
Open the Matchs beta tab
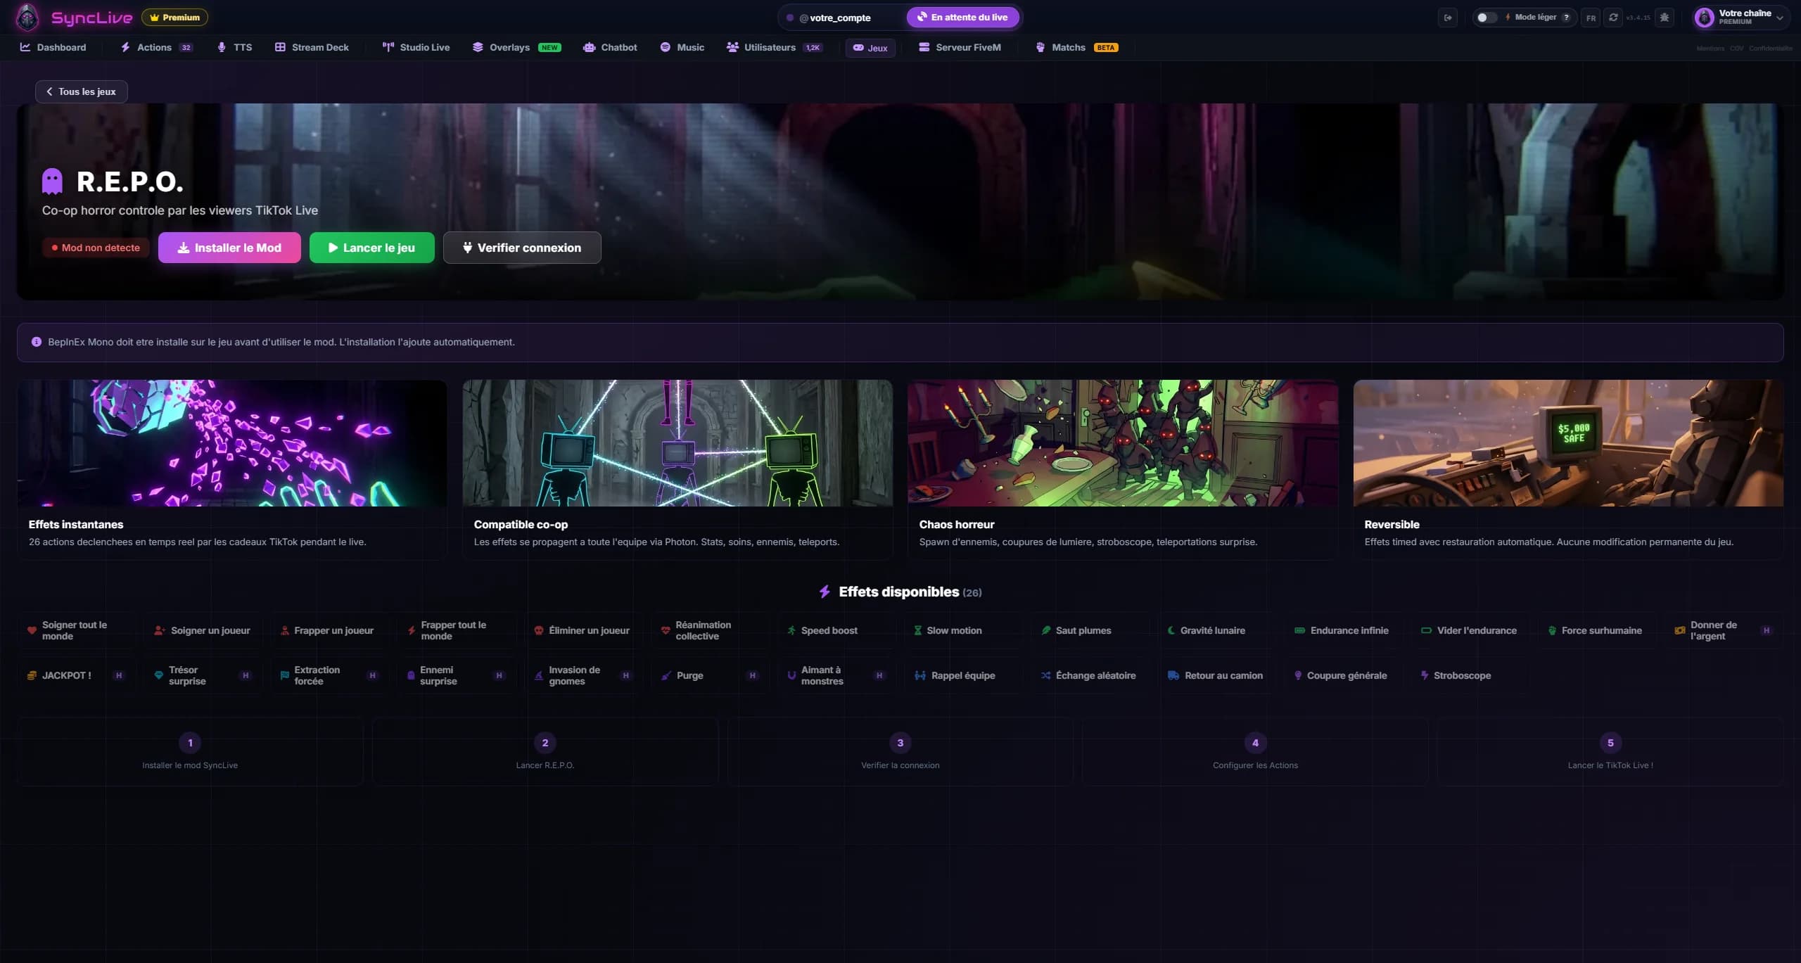(1077, 47)
